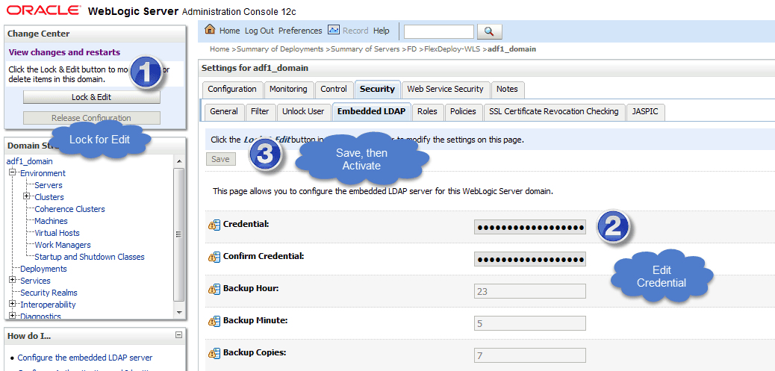
Task: Open SSL Certificate Revocation Checking subtab
Action: tap(553, 112)
